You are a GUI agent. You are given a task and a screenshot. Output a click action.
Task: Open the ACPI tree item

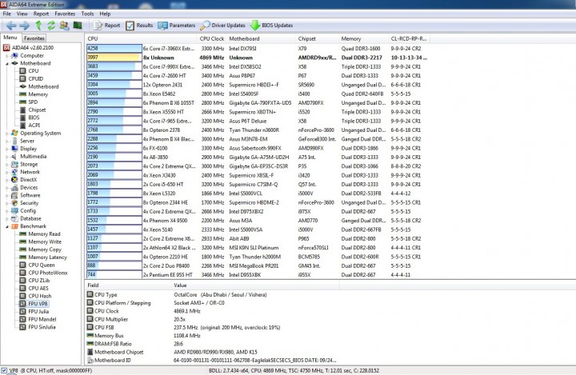(30, 126)
